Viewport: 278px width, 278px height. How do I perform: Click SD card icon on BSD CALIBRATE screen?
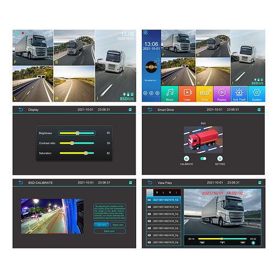point(130,182)
